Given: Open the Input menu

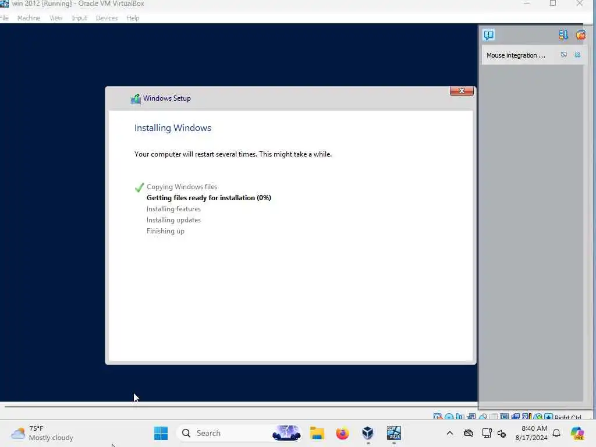Looking at the screenshot, I should [79, 18].
